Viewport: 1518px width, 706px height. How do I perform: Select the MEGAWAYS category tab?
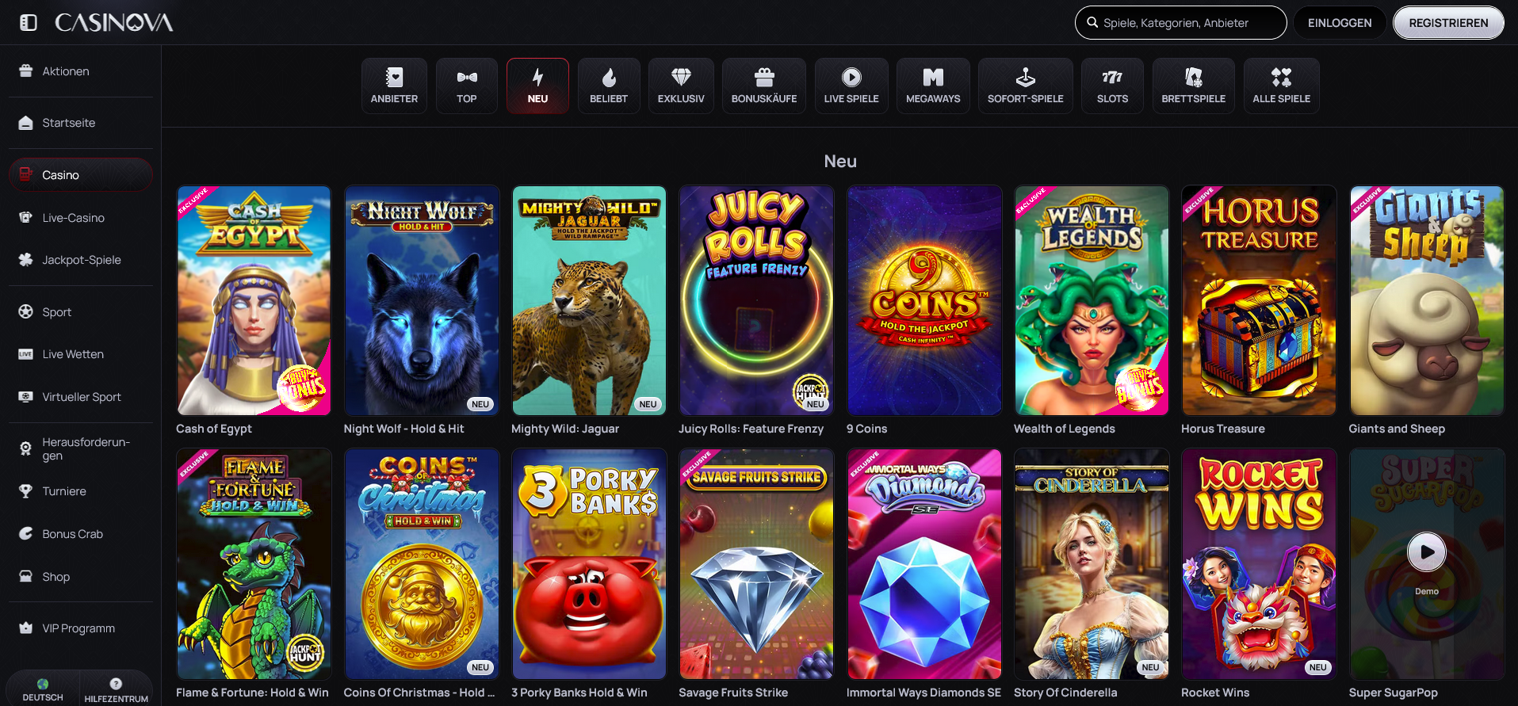pyautogui.click(x=933, y=86)
